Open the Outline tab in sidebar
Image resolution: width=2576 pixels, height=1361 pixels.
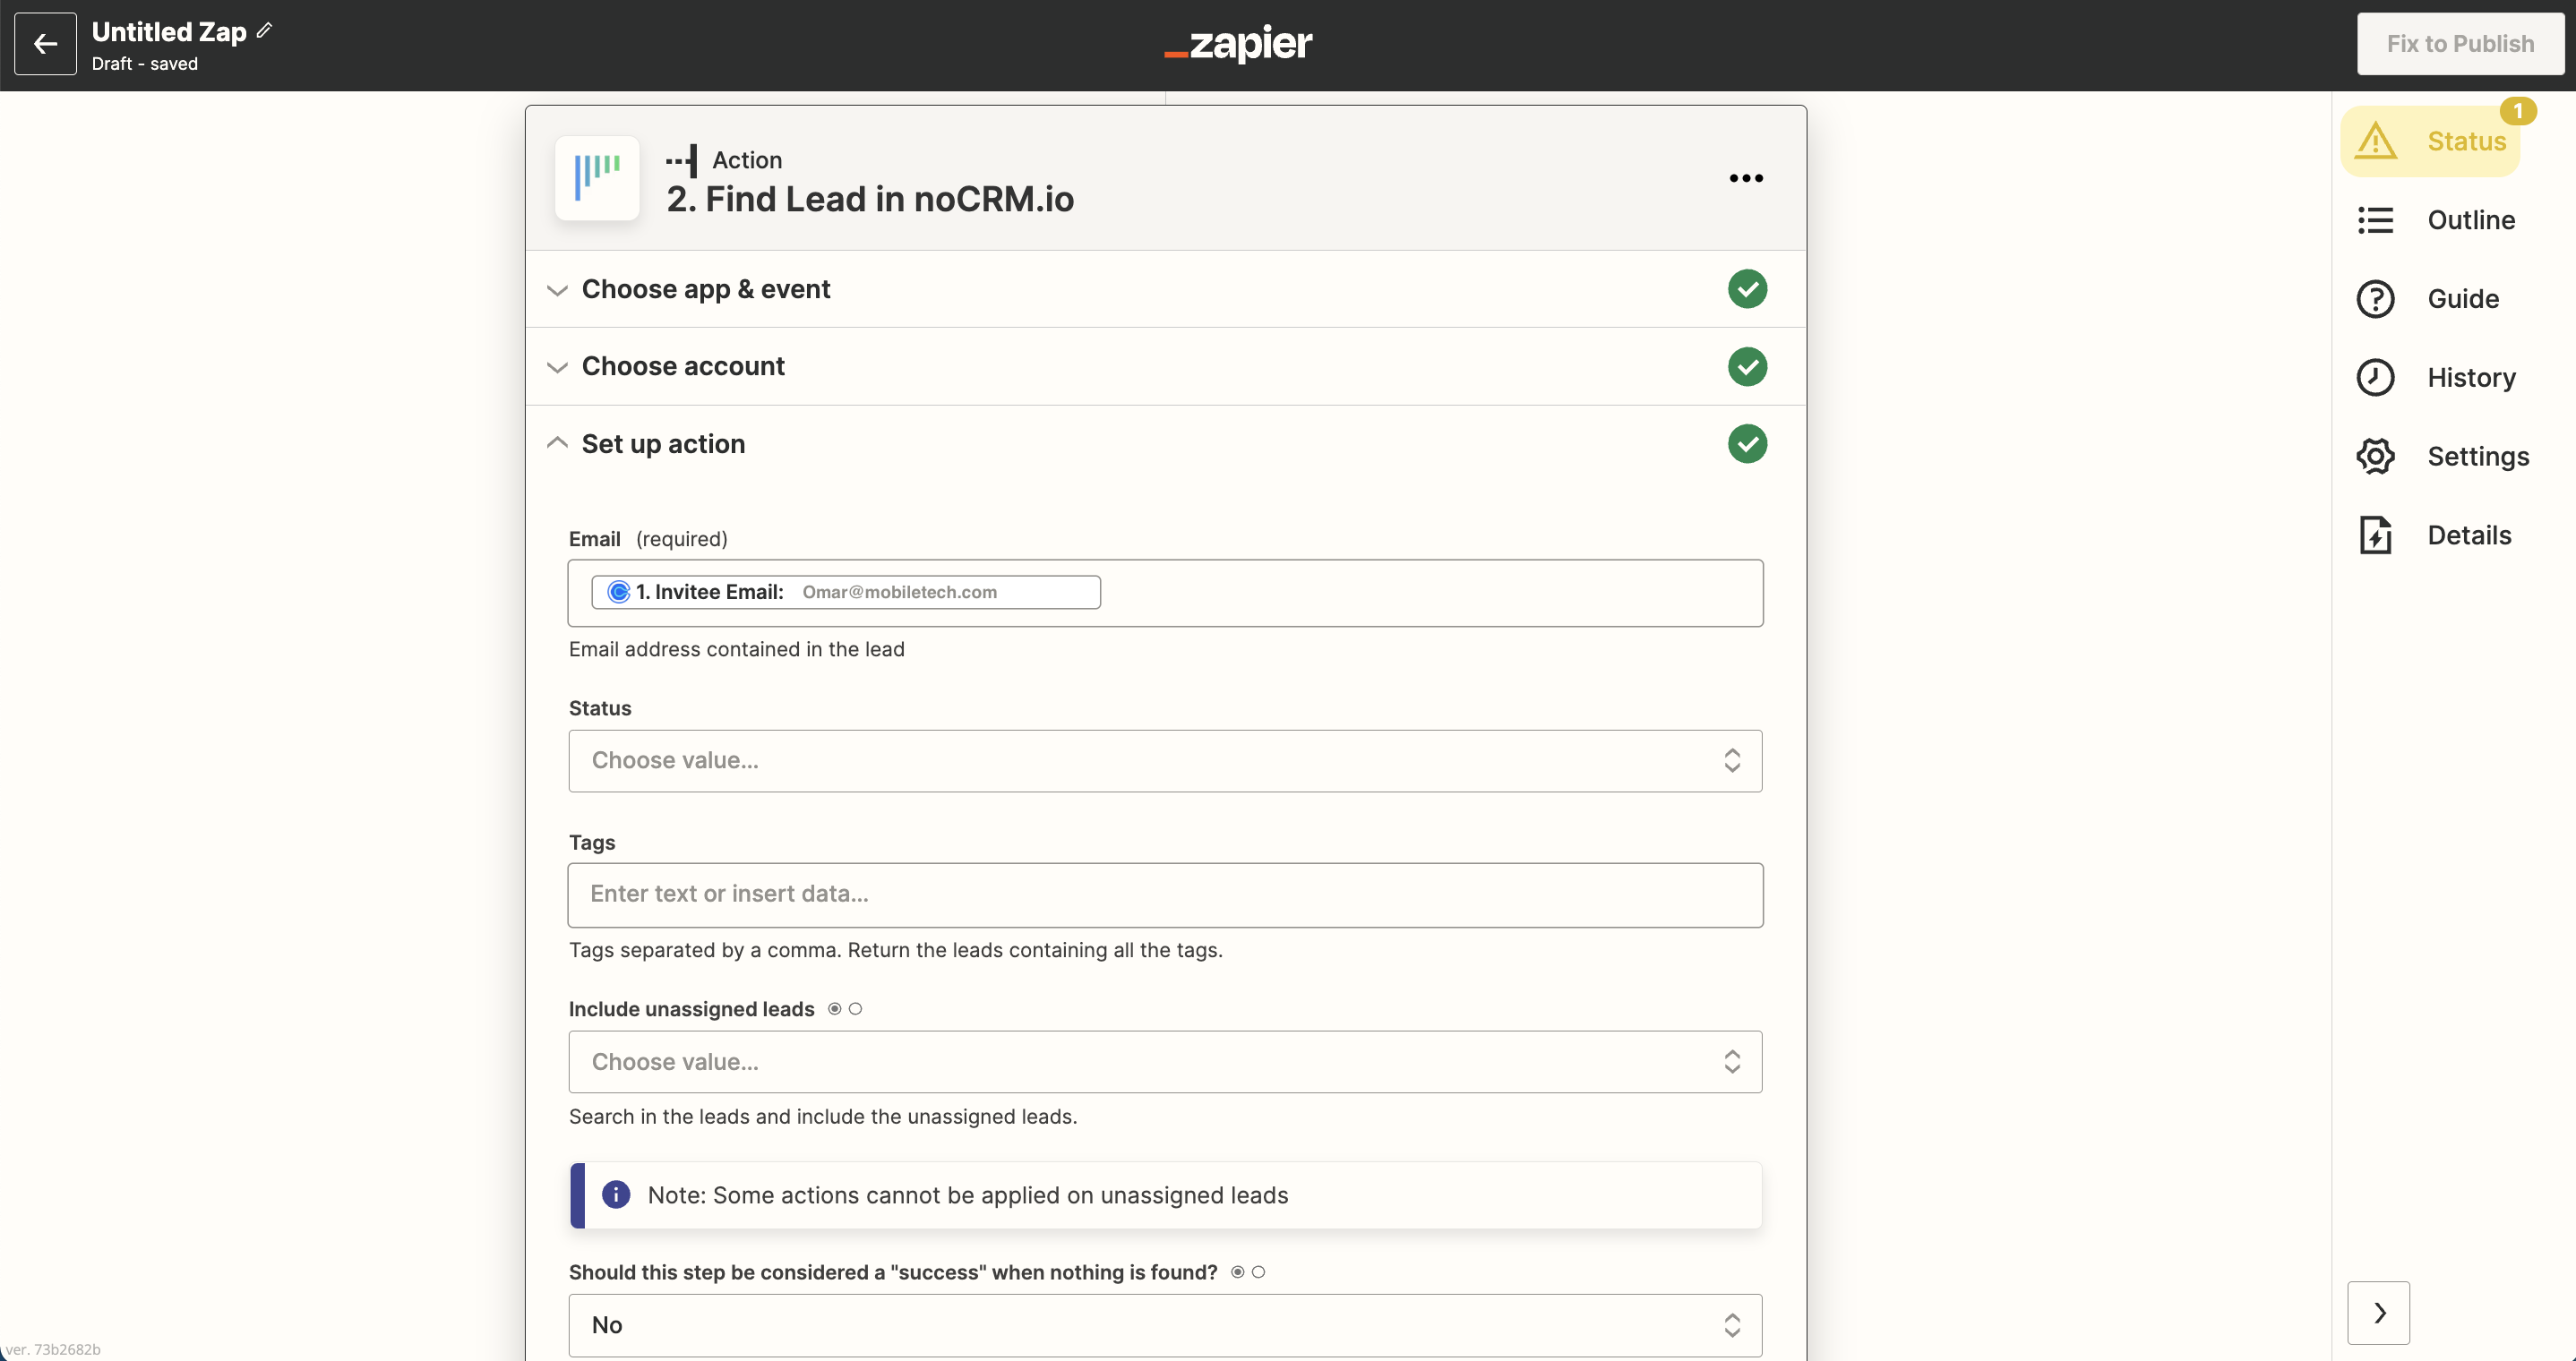[2436, 220]
